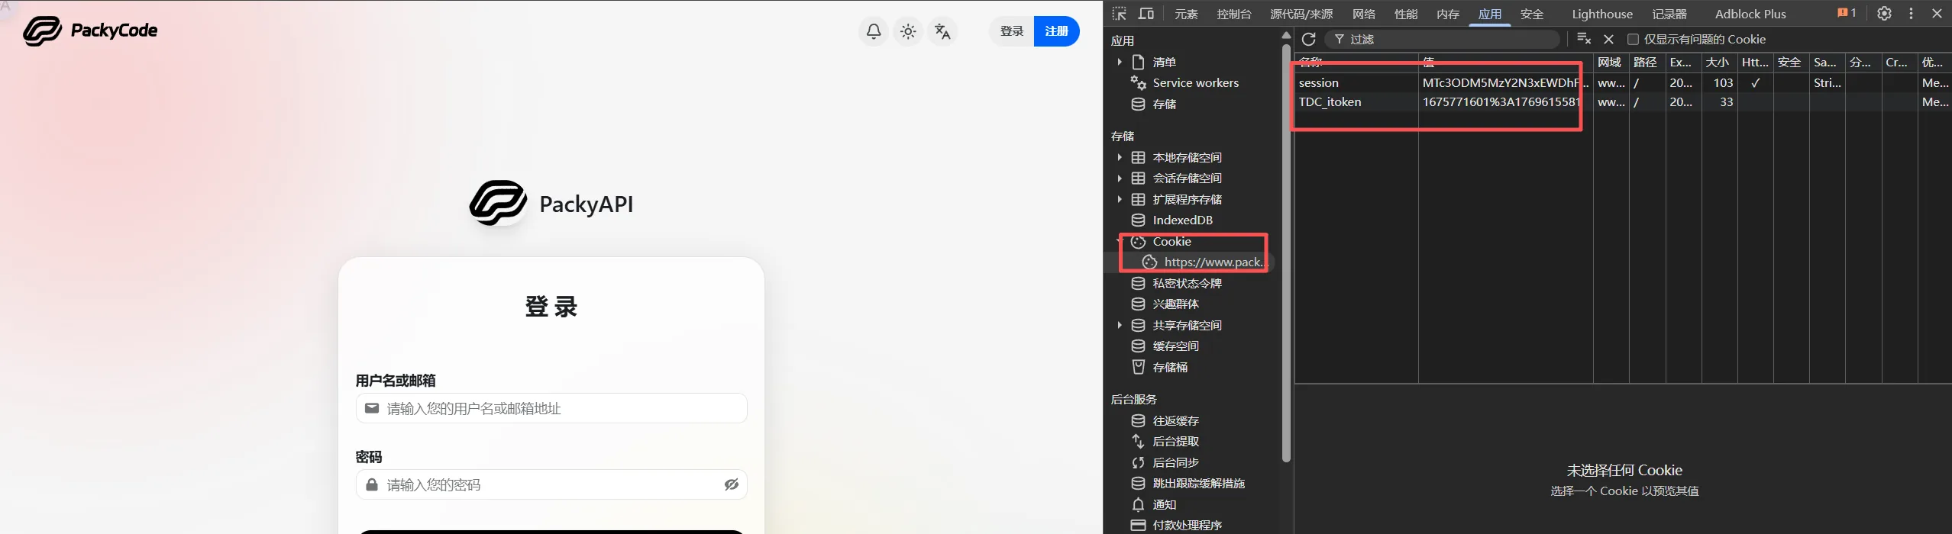This screenshot has width=1952, height=534.
Task: Open the notifications bell
Action: click(874, 31)
